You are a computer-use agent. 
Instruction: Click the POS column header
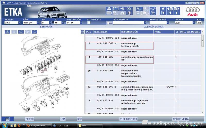(89, 32)
